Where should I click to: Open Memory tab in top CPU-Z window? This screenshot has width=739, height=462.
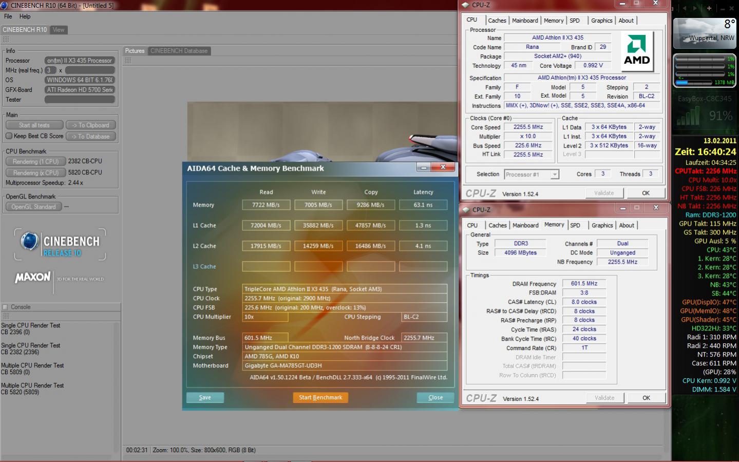click(x=554, y=21)
